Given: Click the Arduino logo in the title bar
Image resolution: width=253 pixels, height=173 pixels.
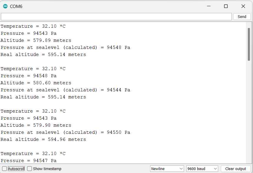Looking at the screenshot, I should (x=5, y=6).
